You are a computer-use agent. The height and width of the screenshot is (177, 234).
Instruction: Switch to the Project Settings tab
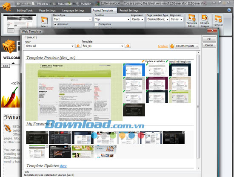pos(129,10)
